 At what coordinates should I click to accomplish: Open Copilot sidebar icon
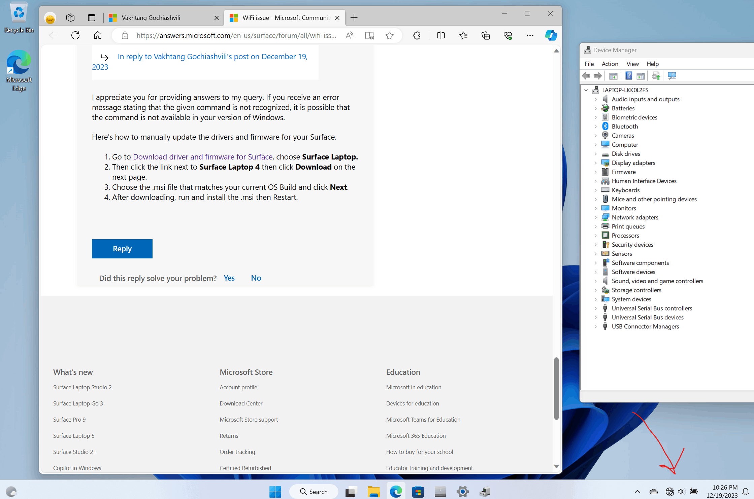point(551,35)
